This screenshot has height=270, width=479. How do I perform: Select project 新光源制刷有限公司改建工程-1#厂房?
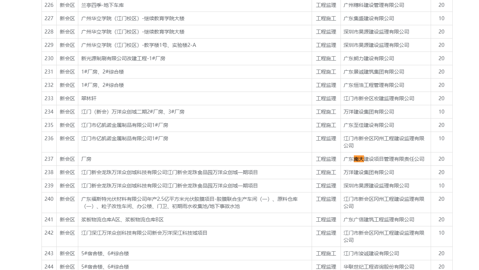(123, 58)
